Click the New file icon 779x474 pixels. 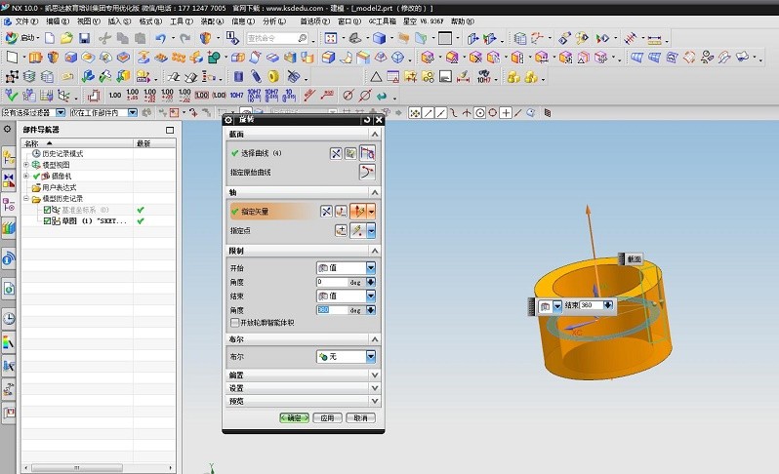click(50, 38)
